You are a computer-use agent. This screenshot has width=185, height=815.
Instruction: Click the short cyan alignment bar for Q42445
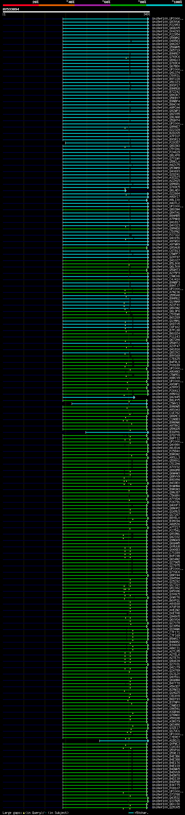[x=99, y=397]
